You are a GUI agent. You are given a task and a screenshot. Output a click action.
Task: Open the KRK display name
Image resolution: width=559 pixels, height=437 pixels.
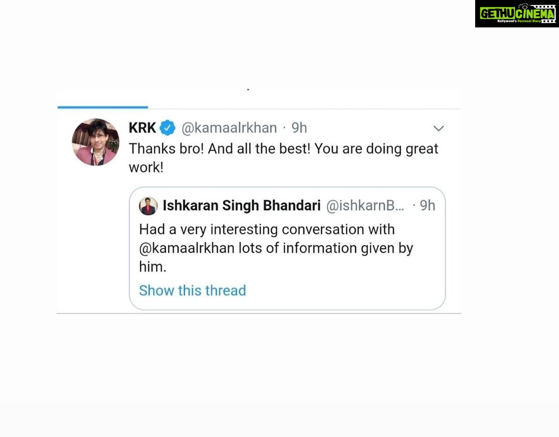tap(142, 128)
